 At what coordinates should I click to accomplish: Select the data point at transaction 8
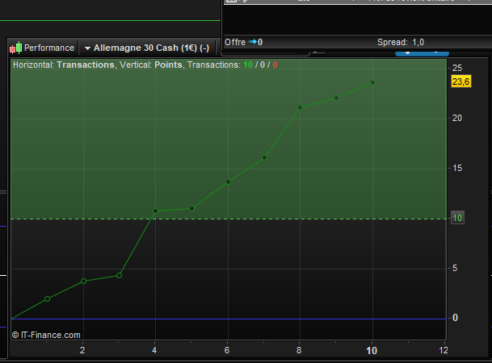tap(300, 108)
